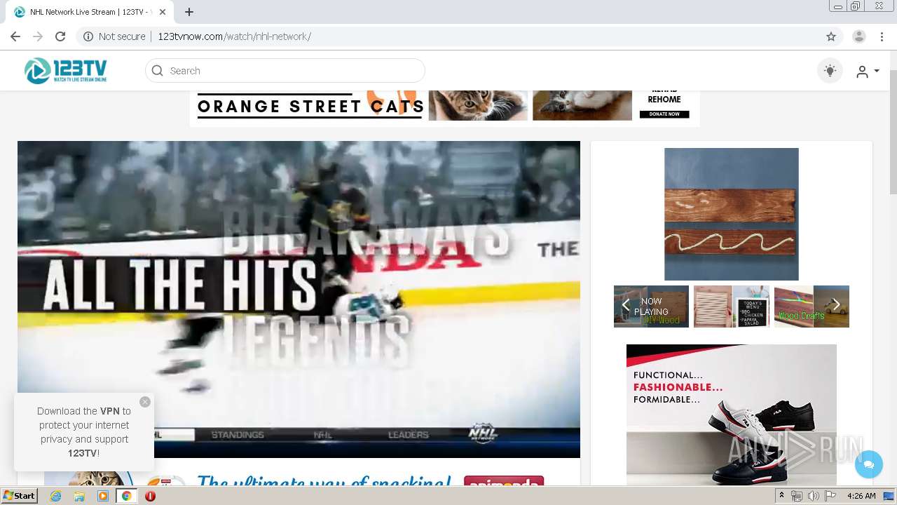The height and width of the screenshot is (505, 897).
Task: Launch Internet Explorer from taskbar
Action: click(55, 496)
